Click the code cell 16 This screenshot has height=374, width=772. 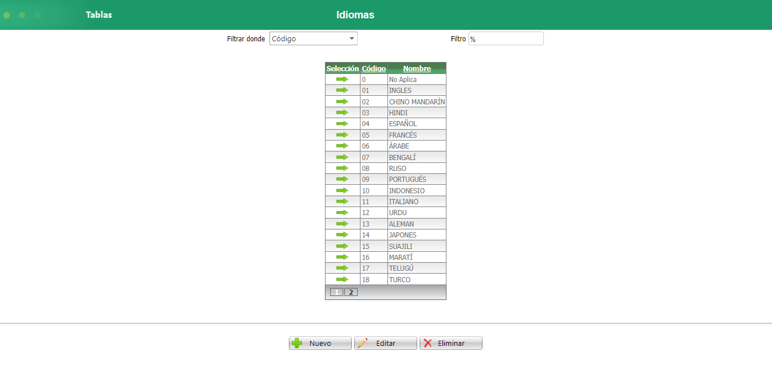coord(374,258)
